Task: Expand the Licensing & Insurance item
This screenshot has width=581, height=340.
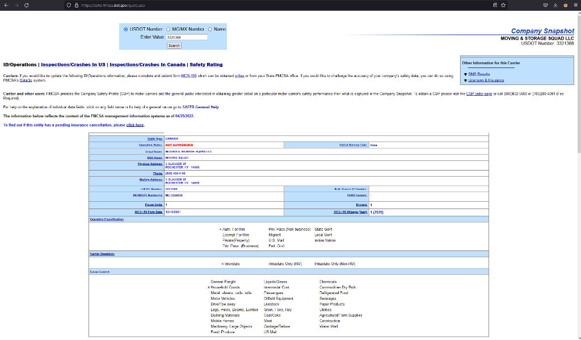Action: coord(486,80)
